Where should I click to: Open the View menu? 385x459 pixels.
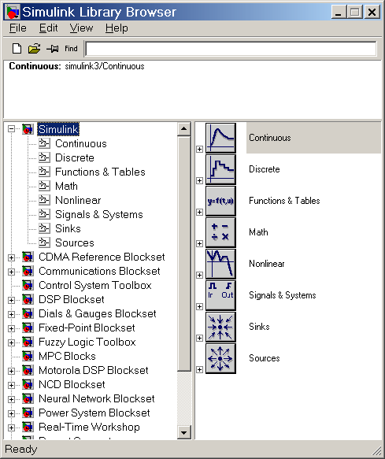(81, 28)
